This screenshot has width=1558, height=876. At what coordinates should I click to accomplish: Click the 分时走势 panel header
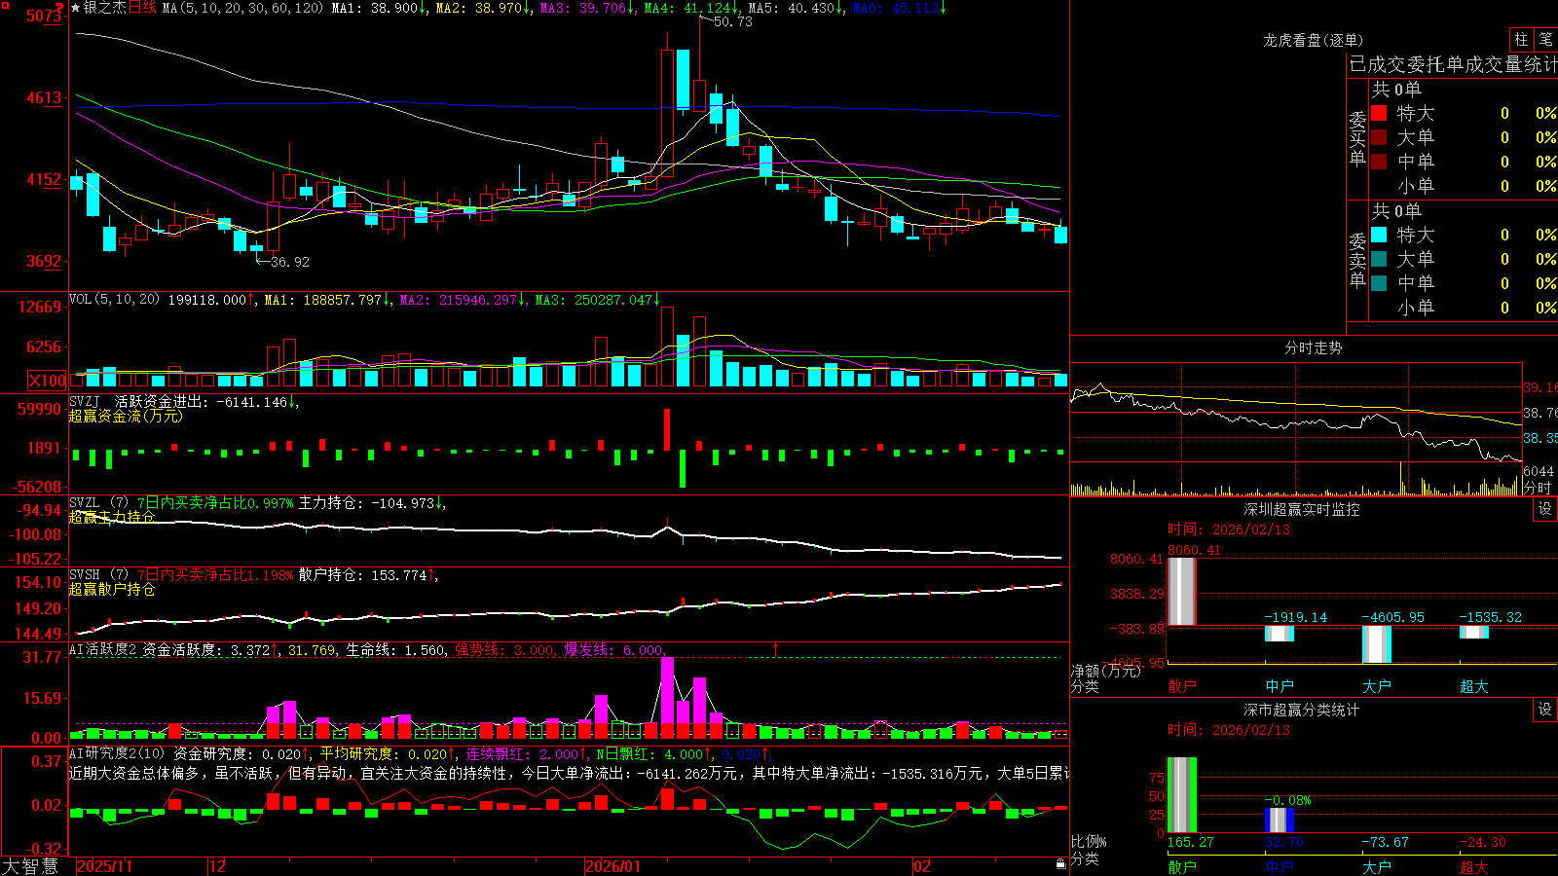[x=1313, y=347]
